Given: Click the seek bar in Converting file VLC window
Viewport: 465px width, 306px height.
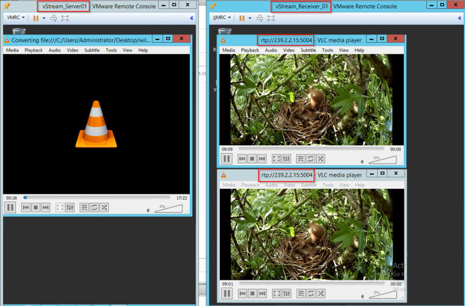Looking at the screenshot, I should point(96,198).
